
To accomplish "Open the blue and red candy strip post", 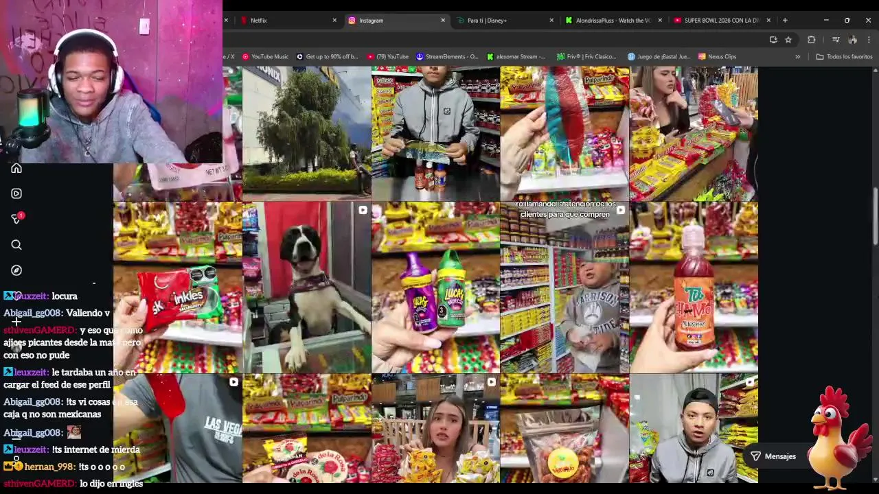I will (564, 134).
